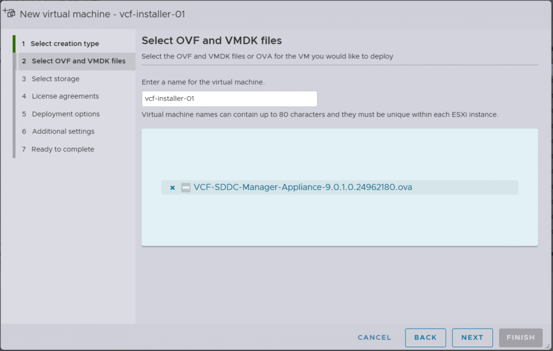Click the Finish button
Screen dimensions: 553x351
tap(520, 337)
